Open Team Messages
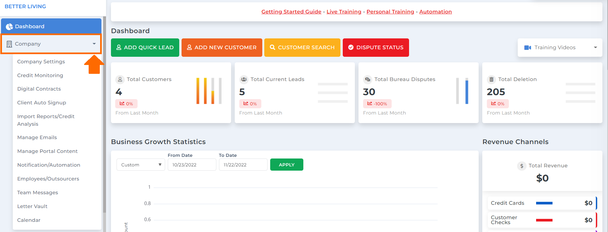Screen dimensions: 608x232 [38, 193]
